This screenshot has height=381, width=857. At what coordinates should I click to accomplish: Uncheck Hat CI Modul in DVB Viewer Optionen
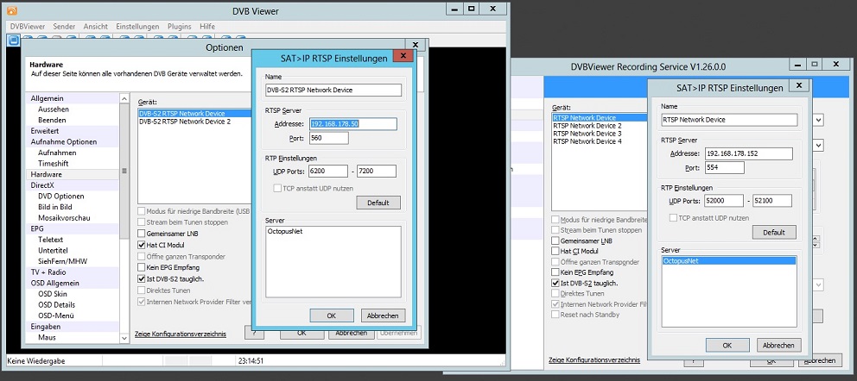click(x=142, y=245)
